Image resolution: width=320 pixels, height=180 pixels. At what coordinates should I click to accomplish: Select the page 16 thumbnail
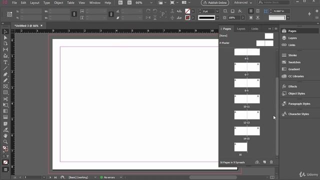tap(240, 147)
